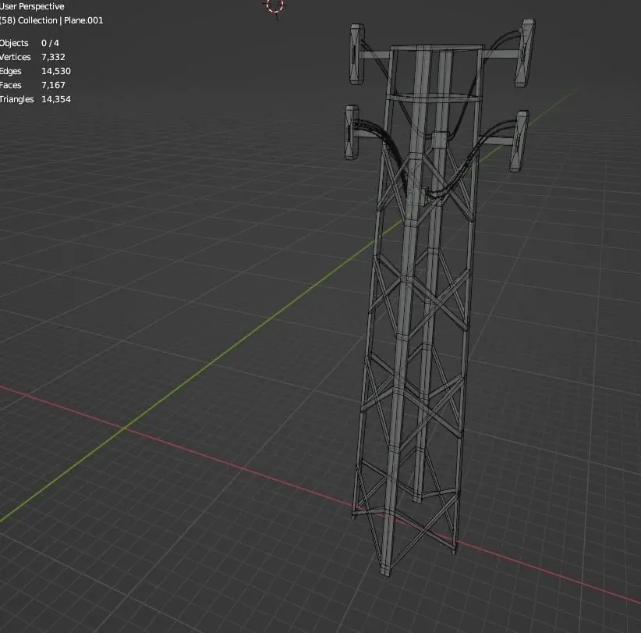
Task: Click the lower-left antenna panel on the tower
Action: coord(352,133)
